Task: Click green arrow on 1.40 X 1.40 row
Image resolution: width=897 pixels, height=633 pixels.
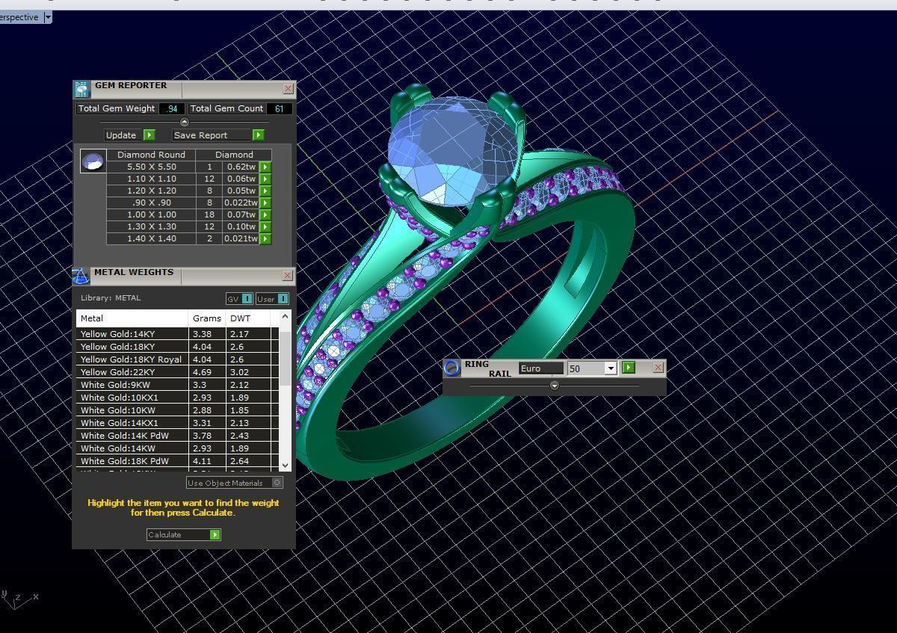Action: [265, 239]
